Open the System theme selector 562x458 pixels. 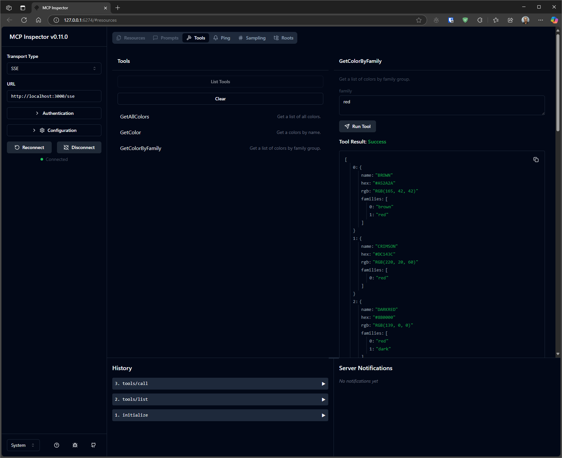coord(23,445)
